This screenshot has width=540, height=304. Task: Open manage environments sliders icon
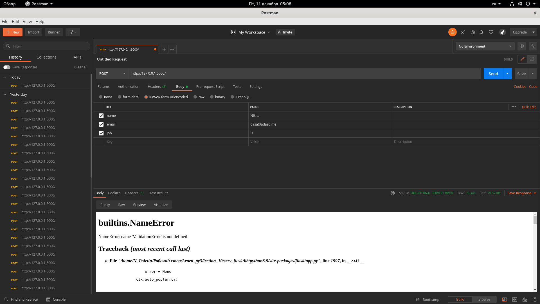[533, 46]
